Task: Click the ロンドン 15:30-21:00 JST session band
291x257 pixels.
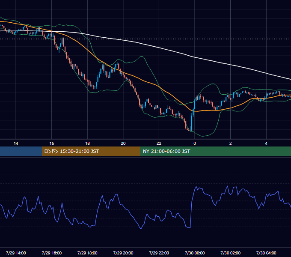Action: point(91,151)
